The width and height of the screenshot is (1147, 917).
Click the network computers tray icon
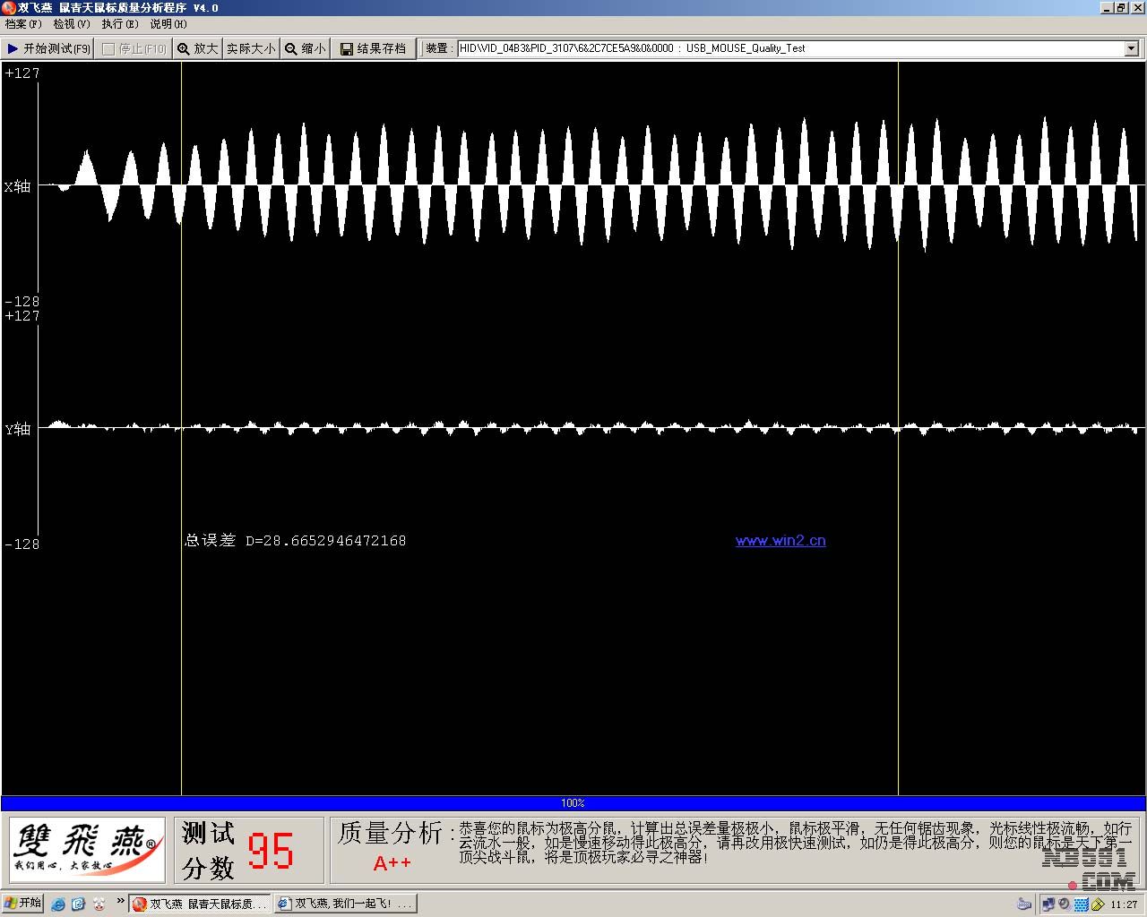pos(1048,904)
